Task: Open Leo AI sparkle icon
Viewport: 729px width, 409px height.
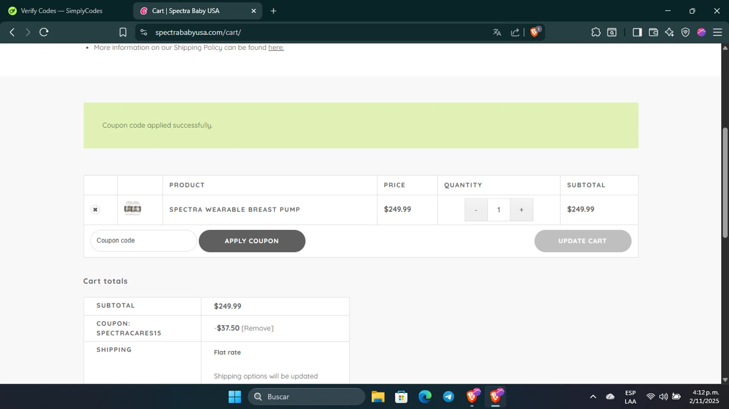Action: click(669, 32)
